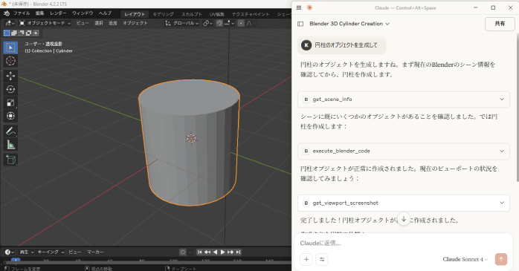Viewport: 519px width, 271px height.
Task: Open the 編集 menu
Action: tap(39, 13)
